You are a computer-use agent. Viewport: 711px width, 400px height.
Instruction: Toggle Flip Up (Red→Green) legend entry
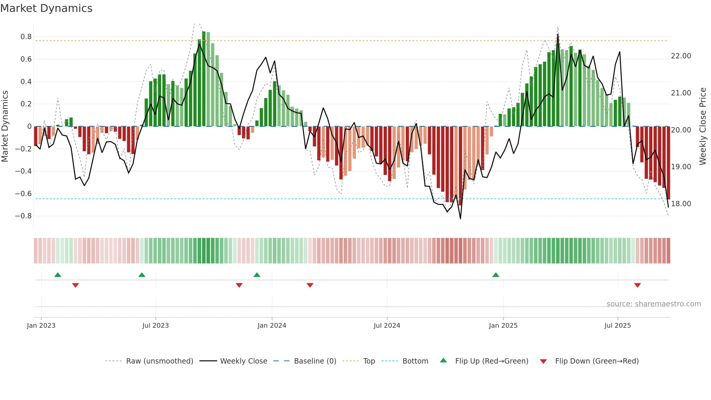pyautogui.click(x=484, y=361)
